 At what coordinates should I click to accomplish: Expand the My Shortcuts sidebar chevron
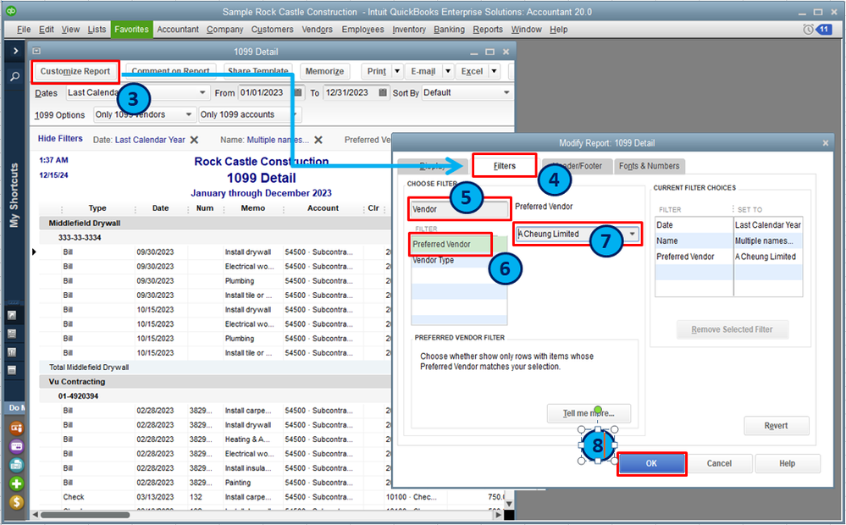click(15, 51)
